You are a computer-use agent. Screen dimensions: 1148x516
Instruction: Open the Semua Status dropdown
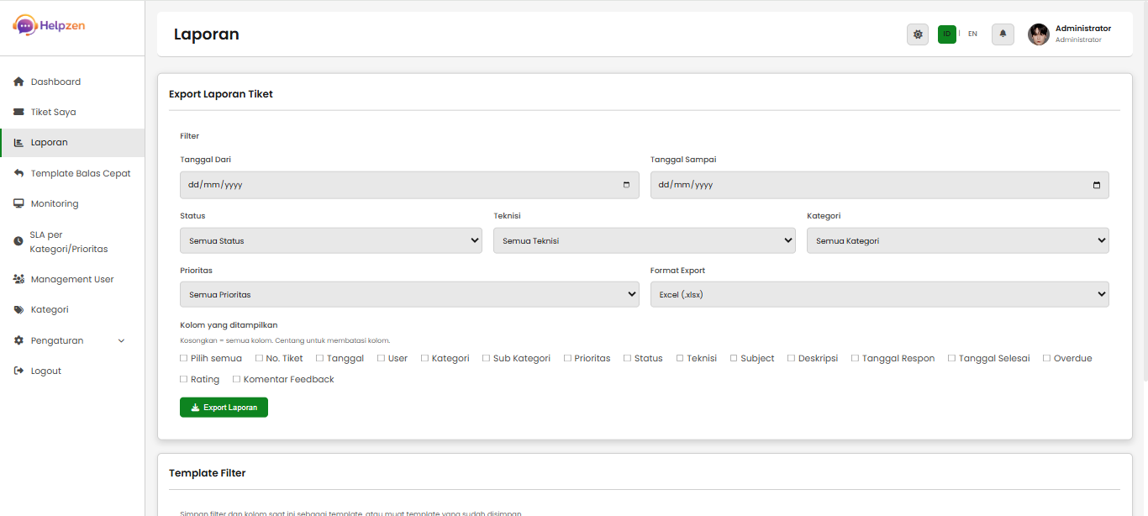tap(330, 240)
